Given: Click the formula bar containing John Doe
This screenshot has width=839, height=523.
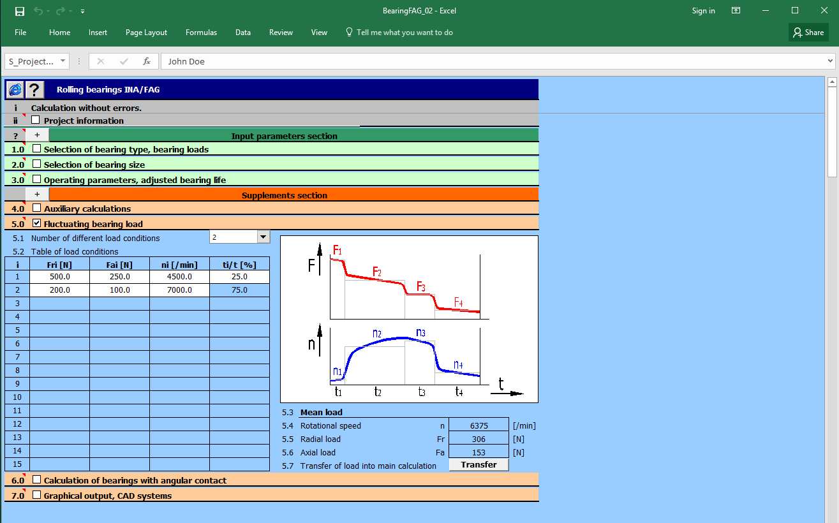Looking at the screenshot, I should (x=493, y=62).
